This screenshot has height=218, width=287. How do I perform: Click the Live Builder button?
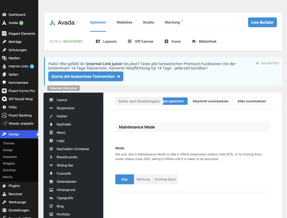click(262, 22)
